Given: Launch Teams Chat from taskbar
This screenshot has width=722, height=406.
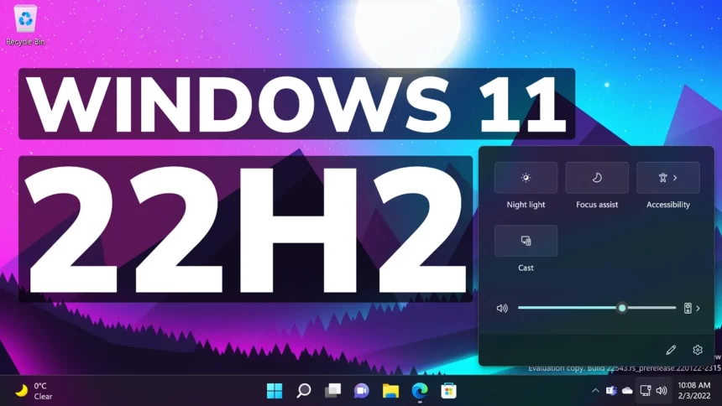Looking at the screenshot, I should click(361, 390).
